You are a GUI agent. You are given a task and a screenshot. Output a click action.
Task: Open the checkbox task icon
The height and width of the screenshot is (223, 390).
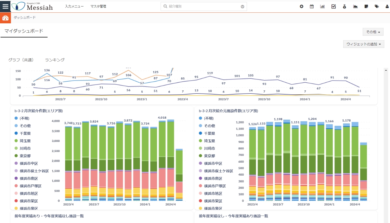point(333,6)
